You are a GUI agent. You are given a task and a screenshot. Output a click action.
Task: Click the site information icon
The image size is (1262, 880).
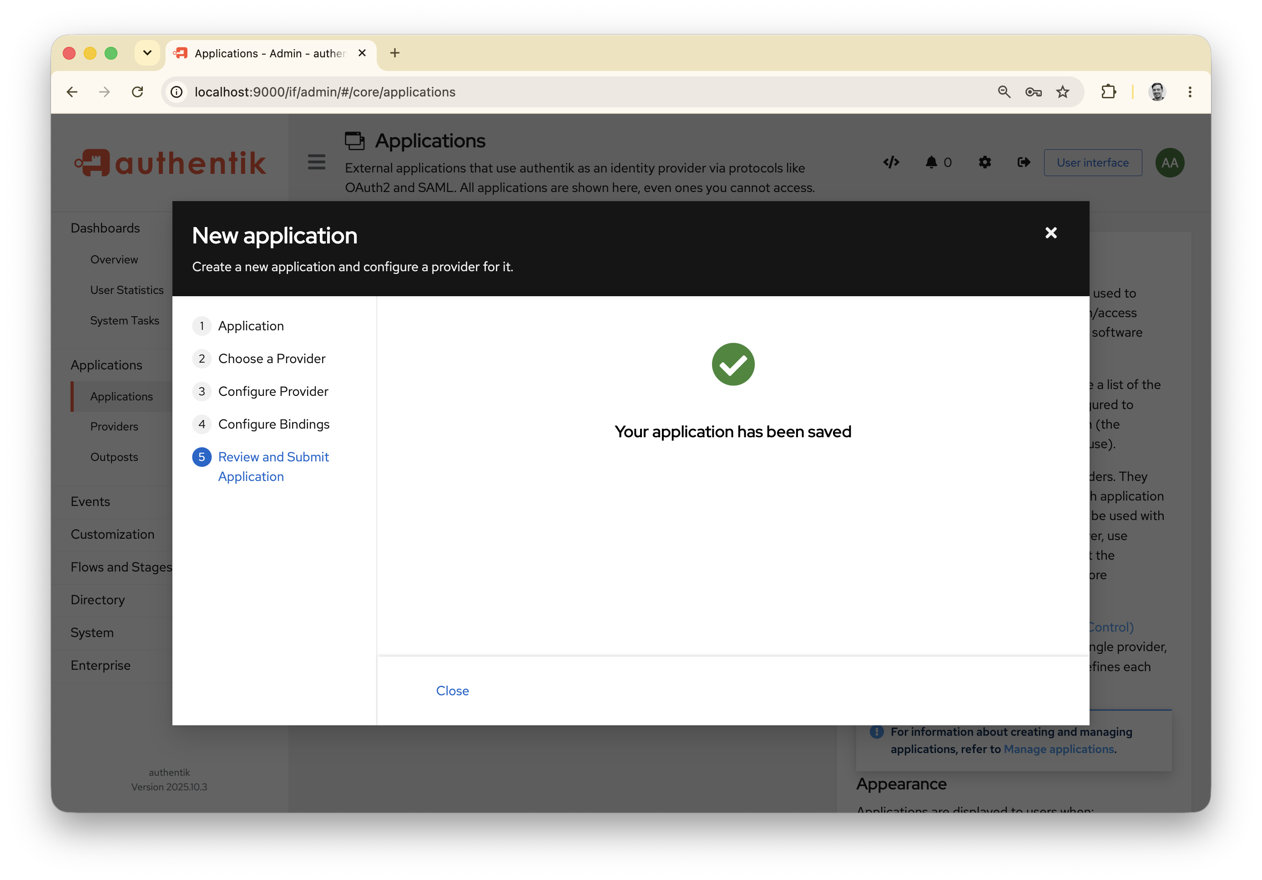[x=177, y=92]
